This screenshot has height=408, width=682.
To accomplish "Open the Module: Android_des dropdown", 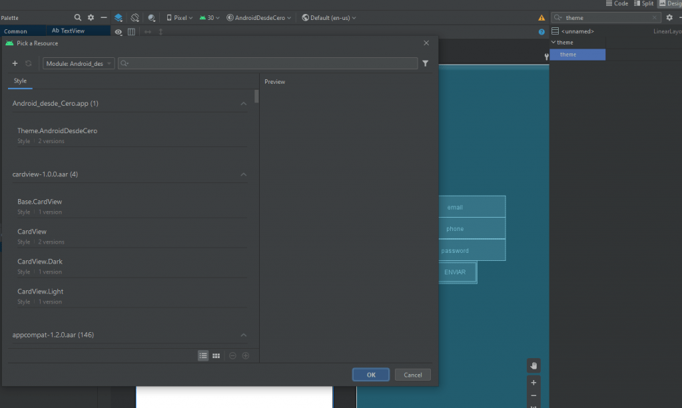I will [x=79, y=63].
